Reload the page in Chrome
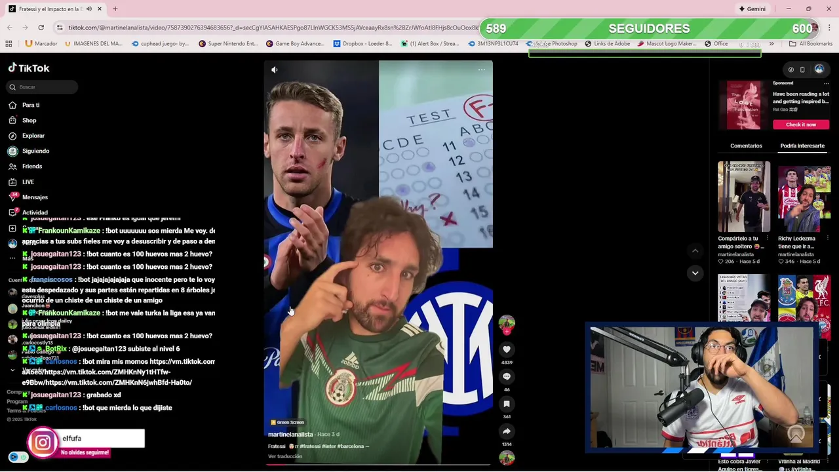The height and width of the screenshot is (472, 839). 41,28
